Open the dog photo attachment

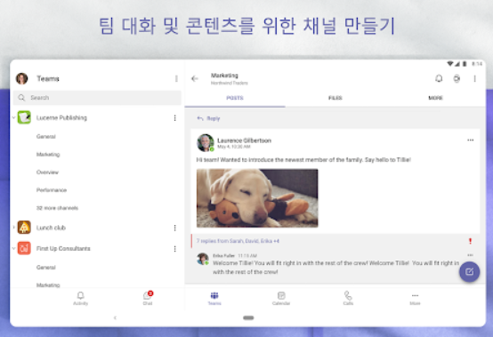pos(257,198)
